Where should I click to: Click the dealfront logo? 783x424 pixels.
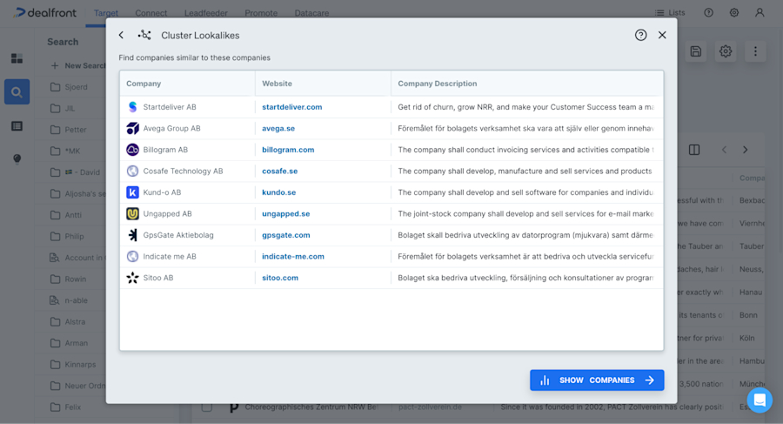(44, 13)
